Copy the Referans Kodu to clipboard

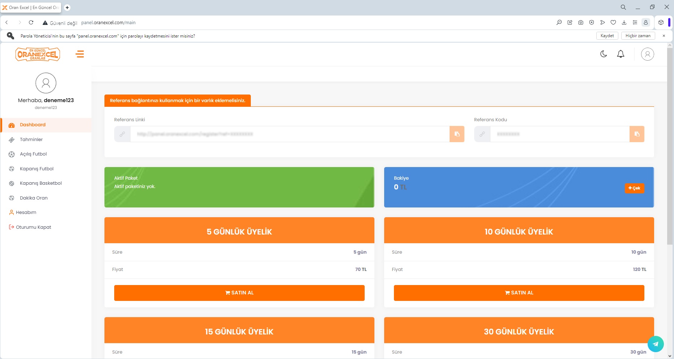(637, 134)
